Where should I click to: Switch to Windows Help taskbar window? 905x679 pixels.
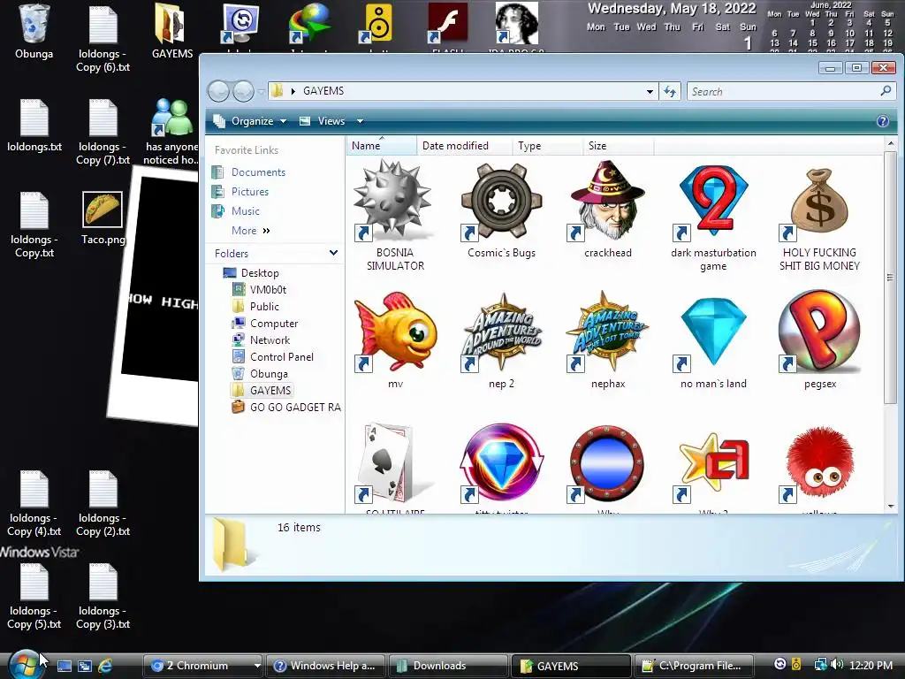(x=325, y=666)
